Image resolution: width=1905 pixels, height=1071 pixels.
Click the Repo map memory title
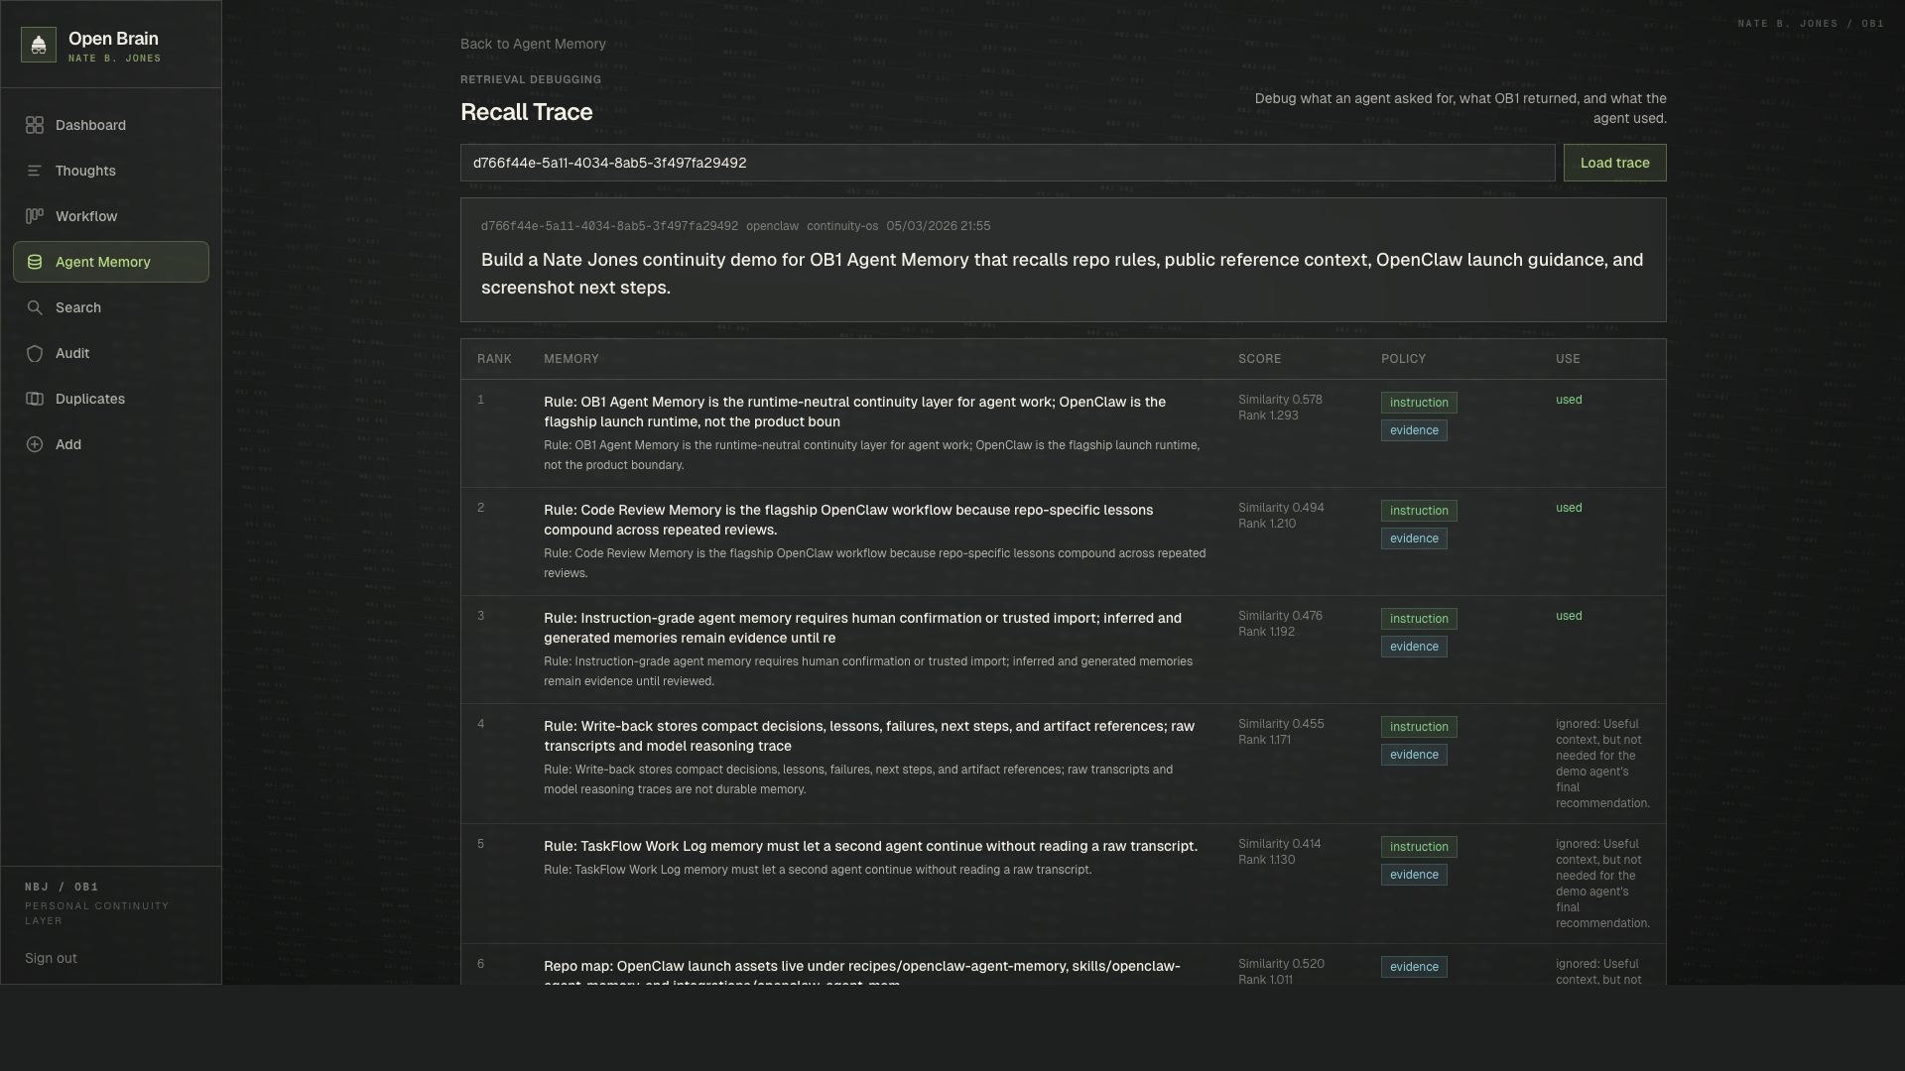point(862,972)
